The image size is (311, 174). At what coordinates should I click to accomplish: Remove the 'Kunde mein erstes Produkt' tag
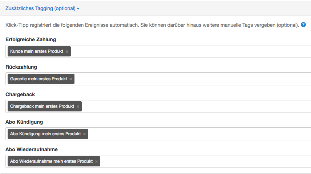click(67, 51)
